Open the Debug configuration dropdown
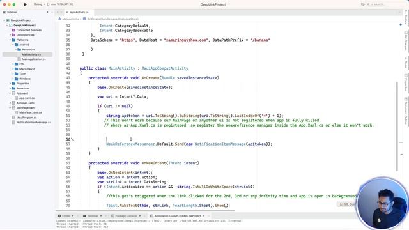 point(39,4)
